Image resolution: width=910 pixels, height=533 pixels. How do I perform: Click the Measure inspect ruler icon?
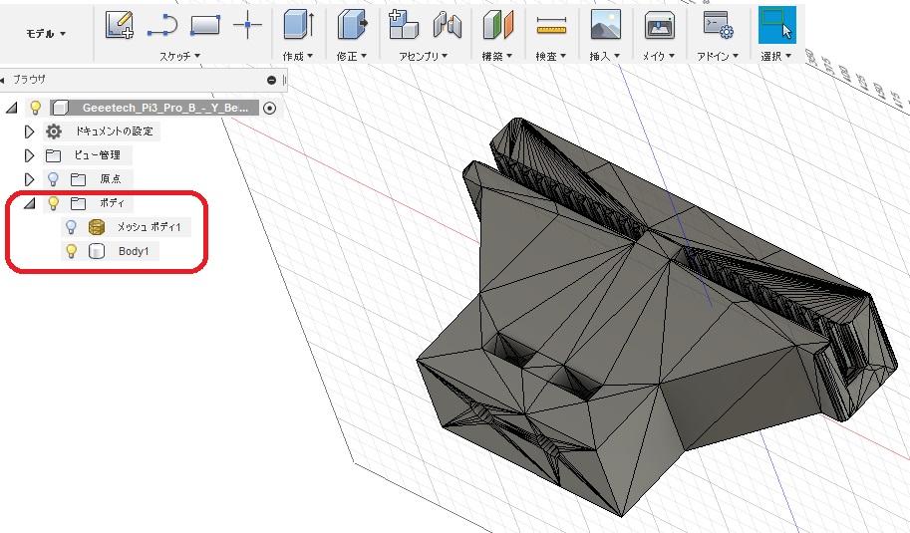click(x=551, y=26)
